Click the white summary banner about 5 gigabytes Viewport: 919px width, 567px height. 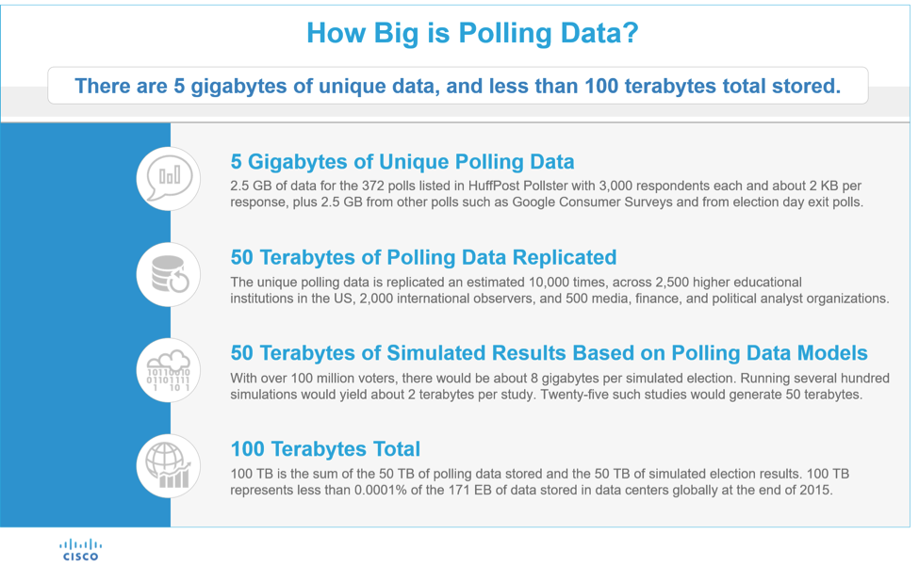(457, 87)
